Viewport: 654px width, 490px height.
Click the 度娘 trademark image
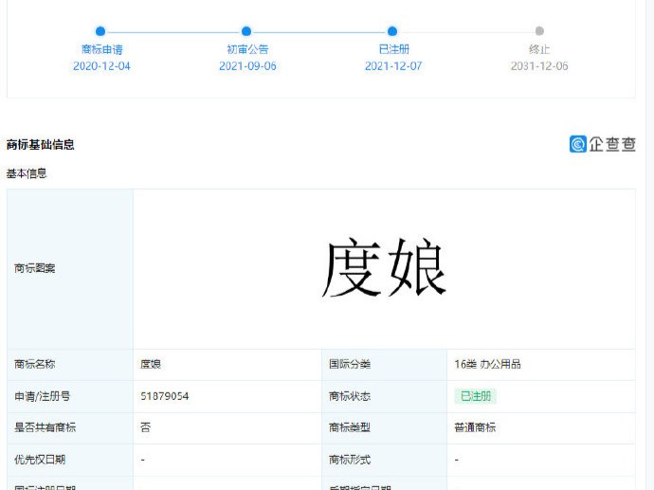click(x=384, y=267)
